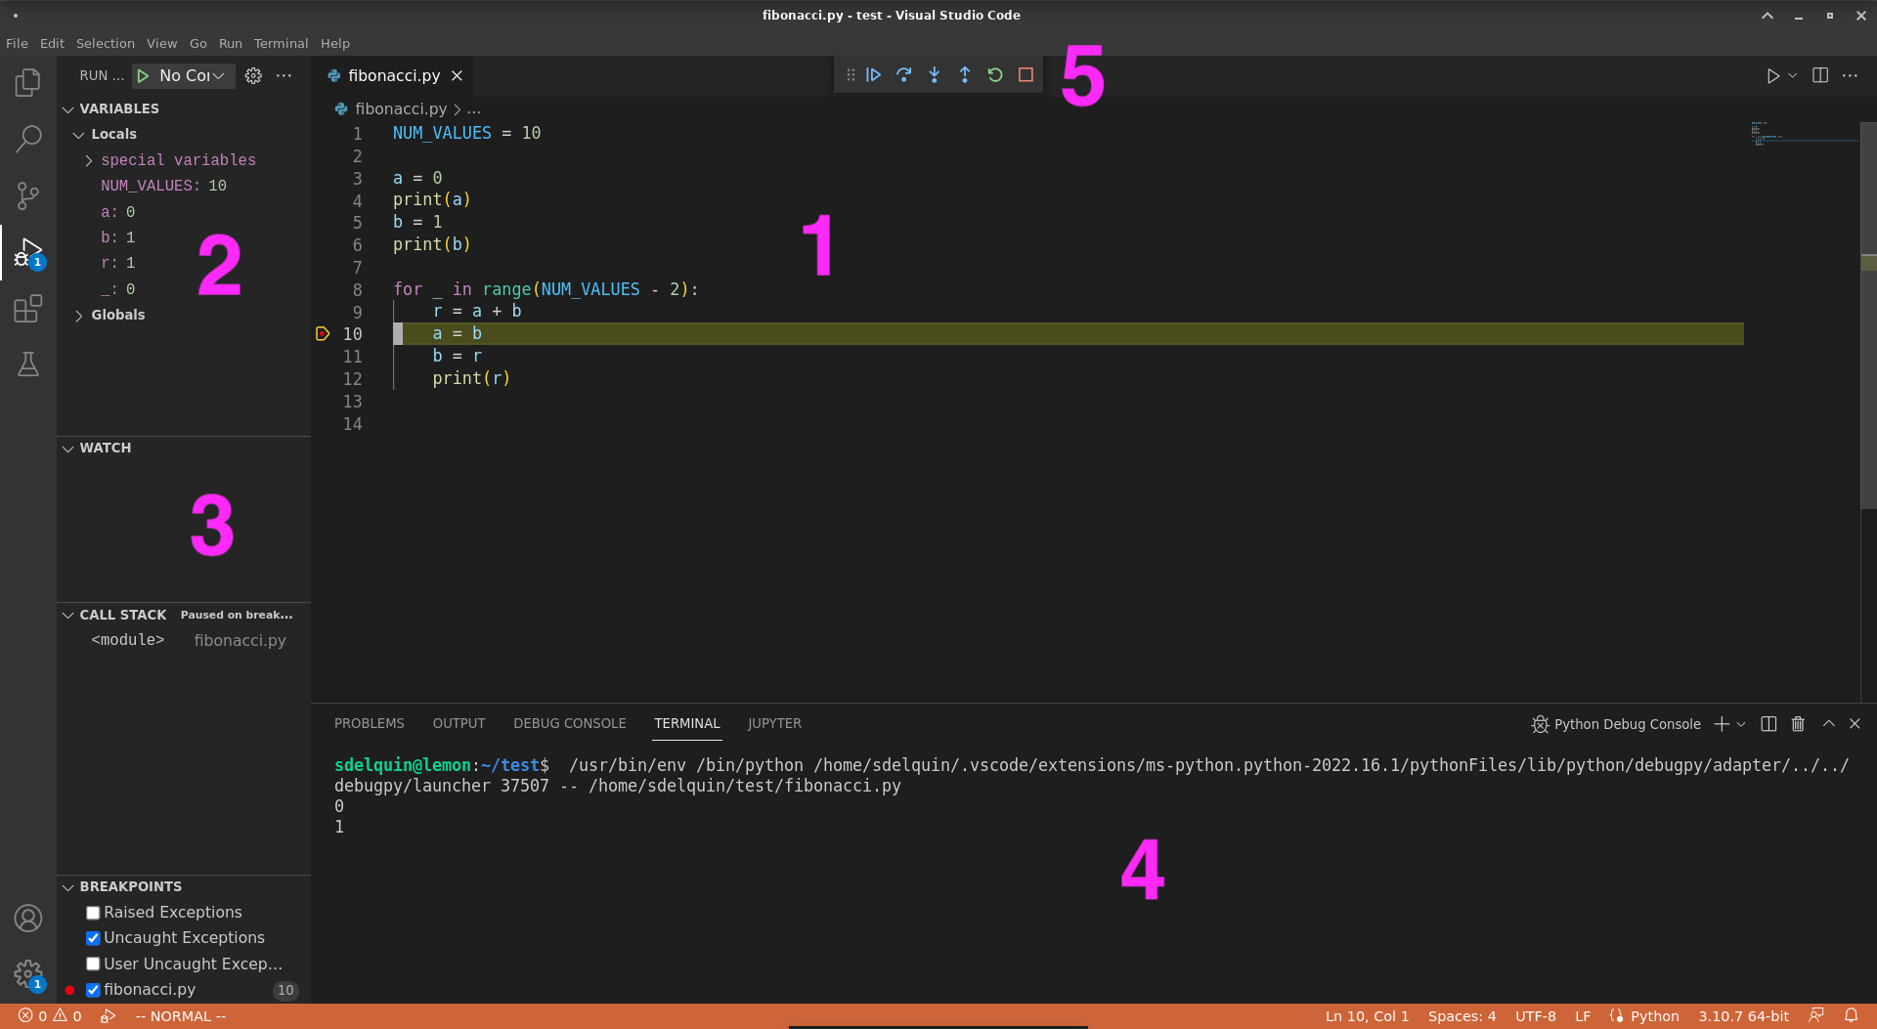
Task: Open the Run menu
Action: [230, 43]
